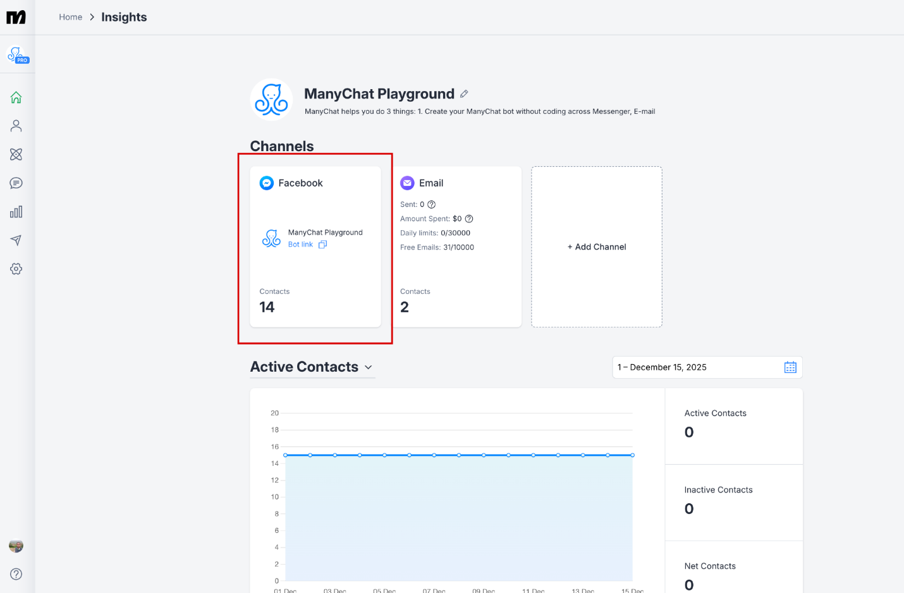The width and height of the screenshot is (904, 593).
Task: Click the Insights breadcrumb label
Action: 124,16
